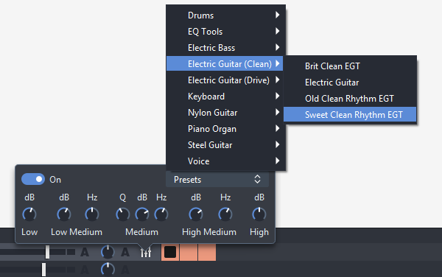Click the Medium band Q knob
Viewport: 442px width, 277px height.
point(122,214)
